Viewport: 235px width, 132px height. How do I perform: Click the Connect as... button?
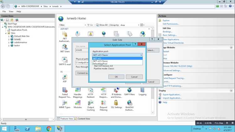pyautogui.click(x=82, y=73)
